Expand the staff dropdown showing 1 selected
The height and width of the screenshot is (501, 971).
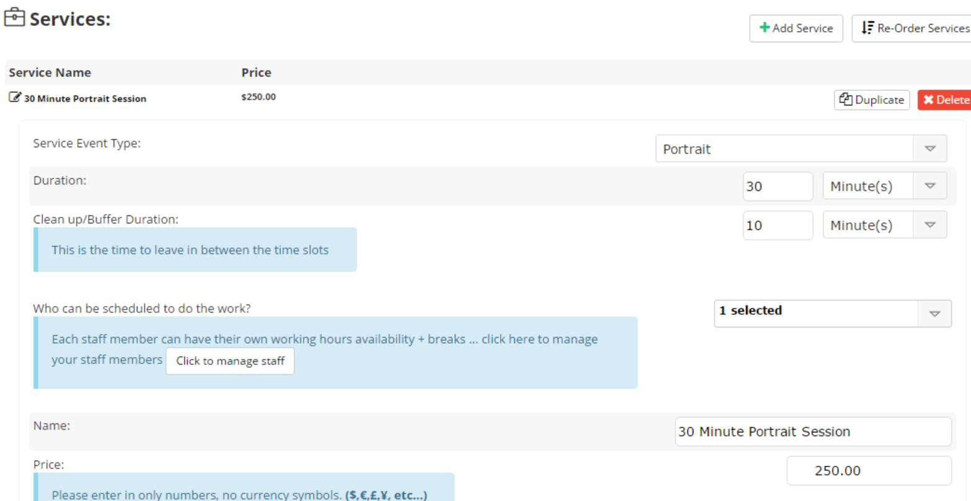(x=934, y=313)
